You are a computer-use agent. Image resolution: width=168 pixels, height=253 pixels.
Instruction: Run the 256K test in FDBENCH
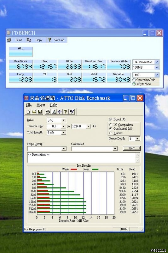[94, 77]
